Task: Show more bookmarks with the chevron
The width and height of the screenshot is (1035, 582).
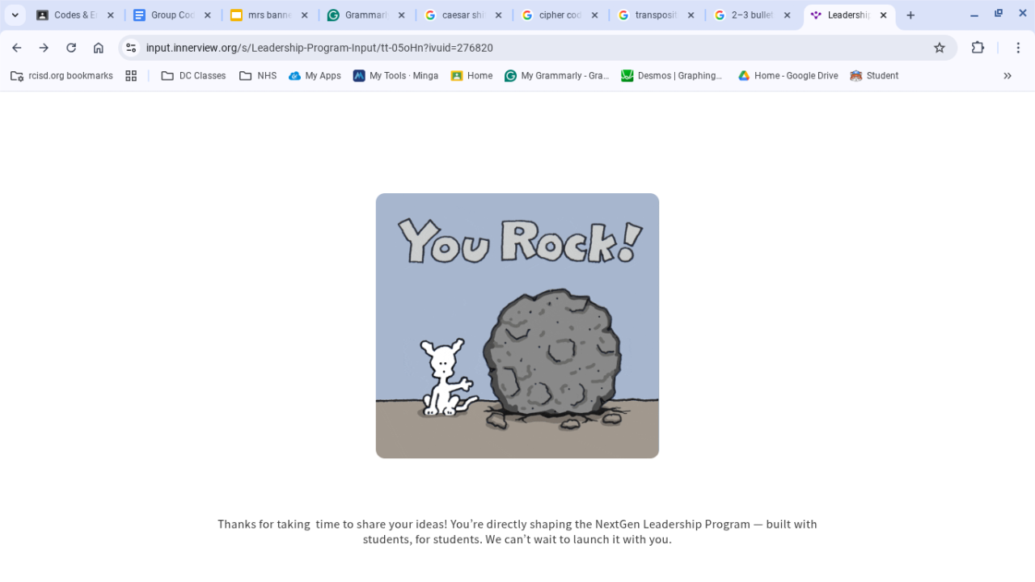Action: click(1008, 76)
